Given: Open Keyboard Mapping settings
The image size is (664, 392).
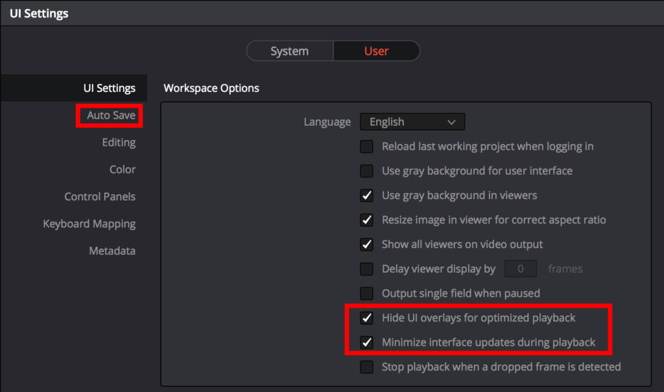Looking at the screenshot, I should point(89,224).
